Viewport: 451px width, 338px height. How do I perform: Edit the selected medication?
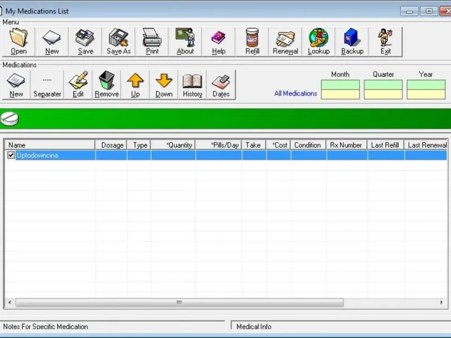(x=78, y=85)
